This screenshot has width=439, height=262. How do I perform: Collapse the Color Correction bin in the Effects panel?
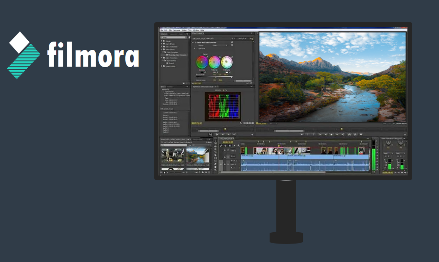click(163, 52)
